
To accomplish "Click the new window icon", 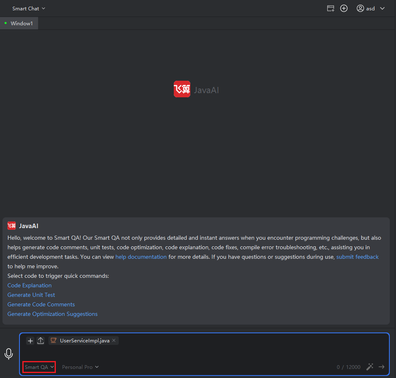I will tap(330, 8).
